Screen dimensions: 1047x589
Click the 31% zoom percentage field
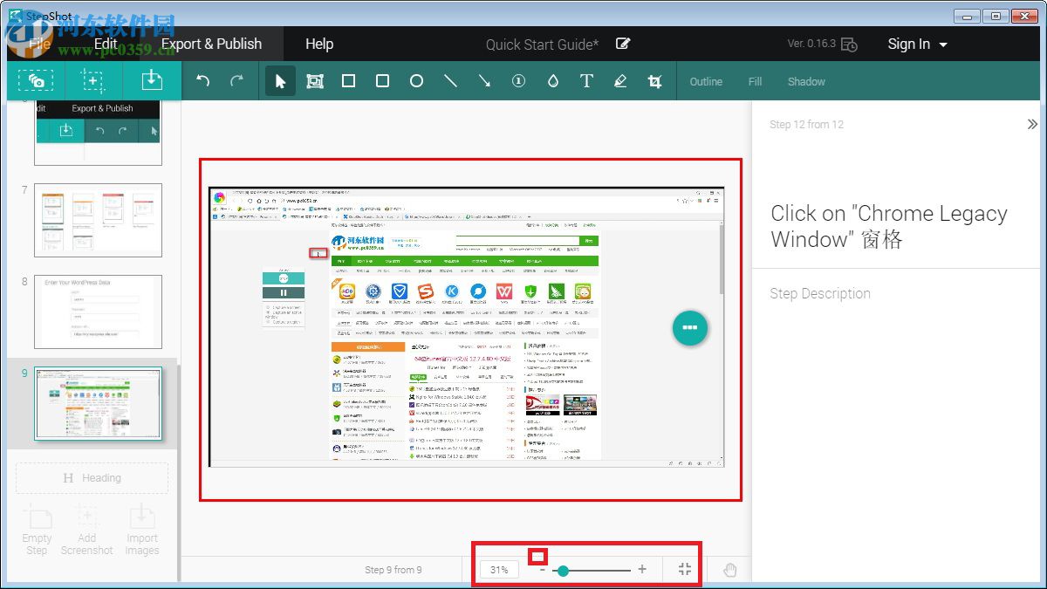pos(499,570)
